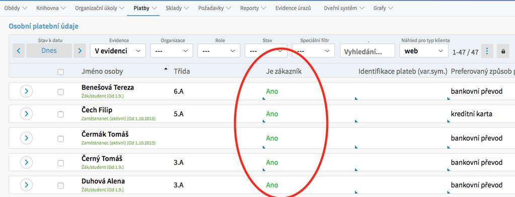This screenshot has height=197, width=515.
Task: Open Náhled pro typ klienta dropdown
Action: click(x=424, y=51)
